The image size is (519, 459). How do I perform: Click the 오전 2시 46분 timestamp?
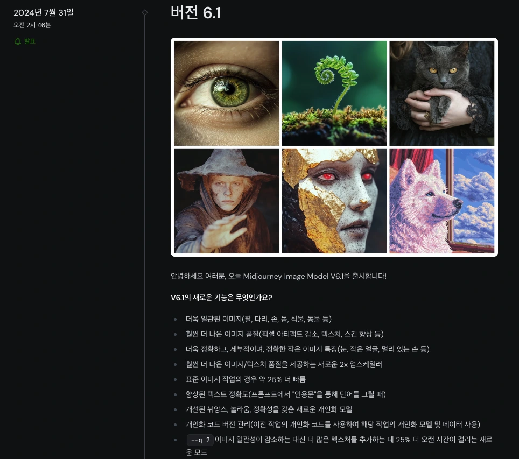[x=32, y=25]
